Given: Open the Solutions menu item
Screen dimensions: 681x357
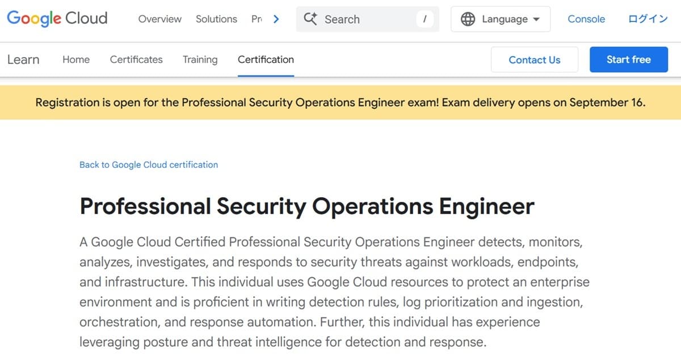Looking at the screenshot, I should point(216,19).
